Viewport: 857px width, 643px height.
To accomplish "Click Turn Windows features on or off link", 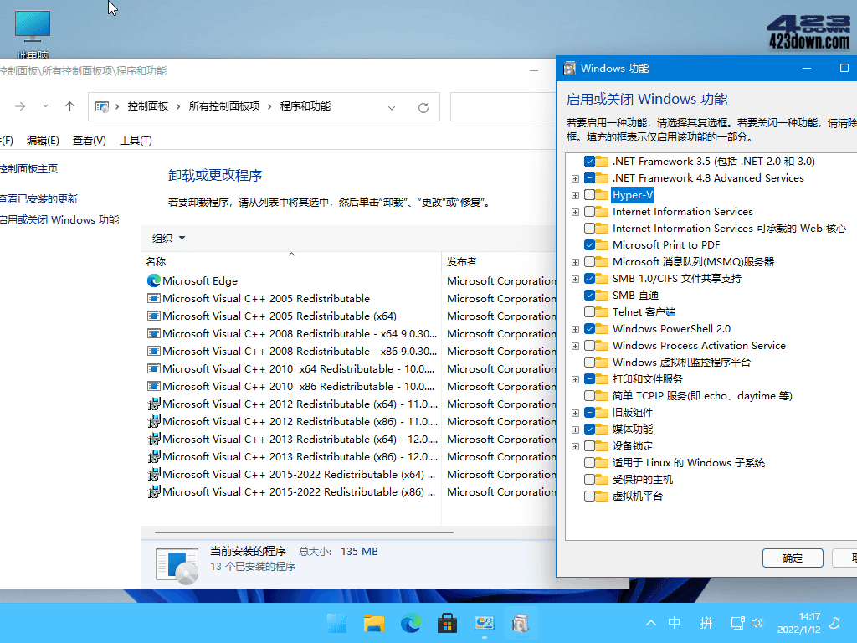I will point(59,220).
